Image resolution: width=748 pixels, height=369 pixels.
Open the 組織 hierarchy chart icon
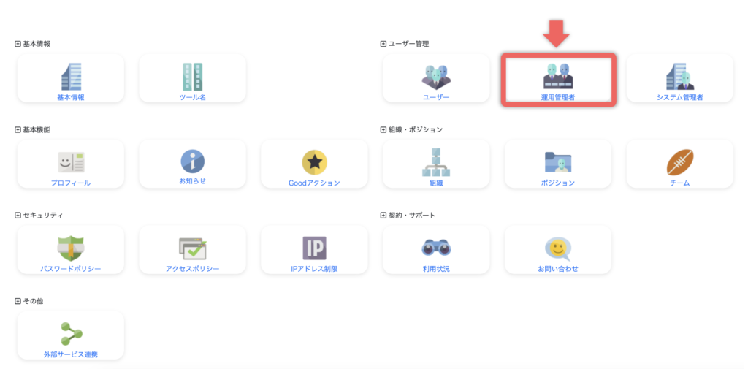click(x=436, y=161)
